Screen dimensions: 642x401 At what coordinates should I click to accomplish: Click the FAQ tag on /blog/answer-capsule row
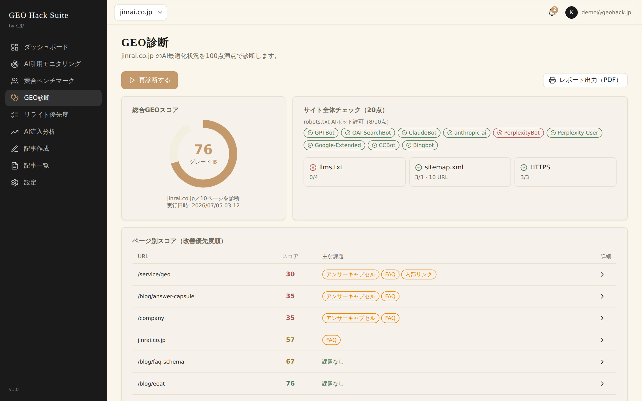(x=390, y=296)
